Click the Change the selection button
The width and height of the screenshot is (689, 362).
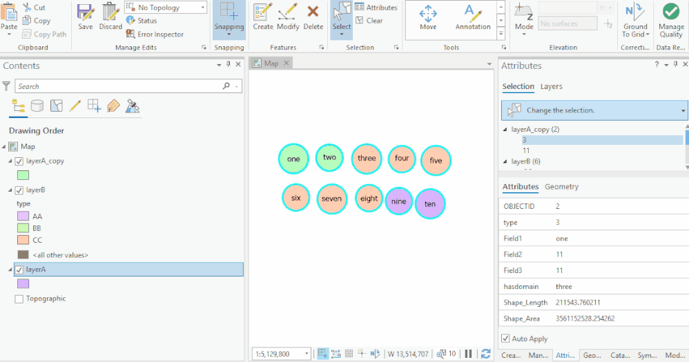point(594,110)
